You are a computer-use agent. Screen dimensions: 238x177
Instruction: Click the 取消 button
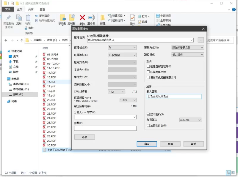pyautogui.click(x=170, y=144)
